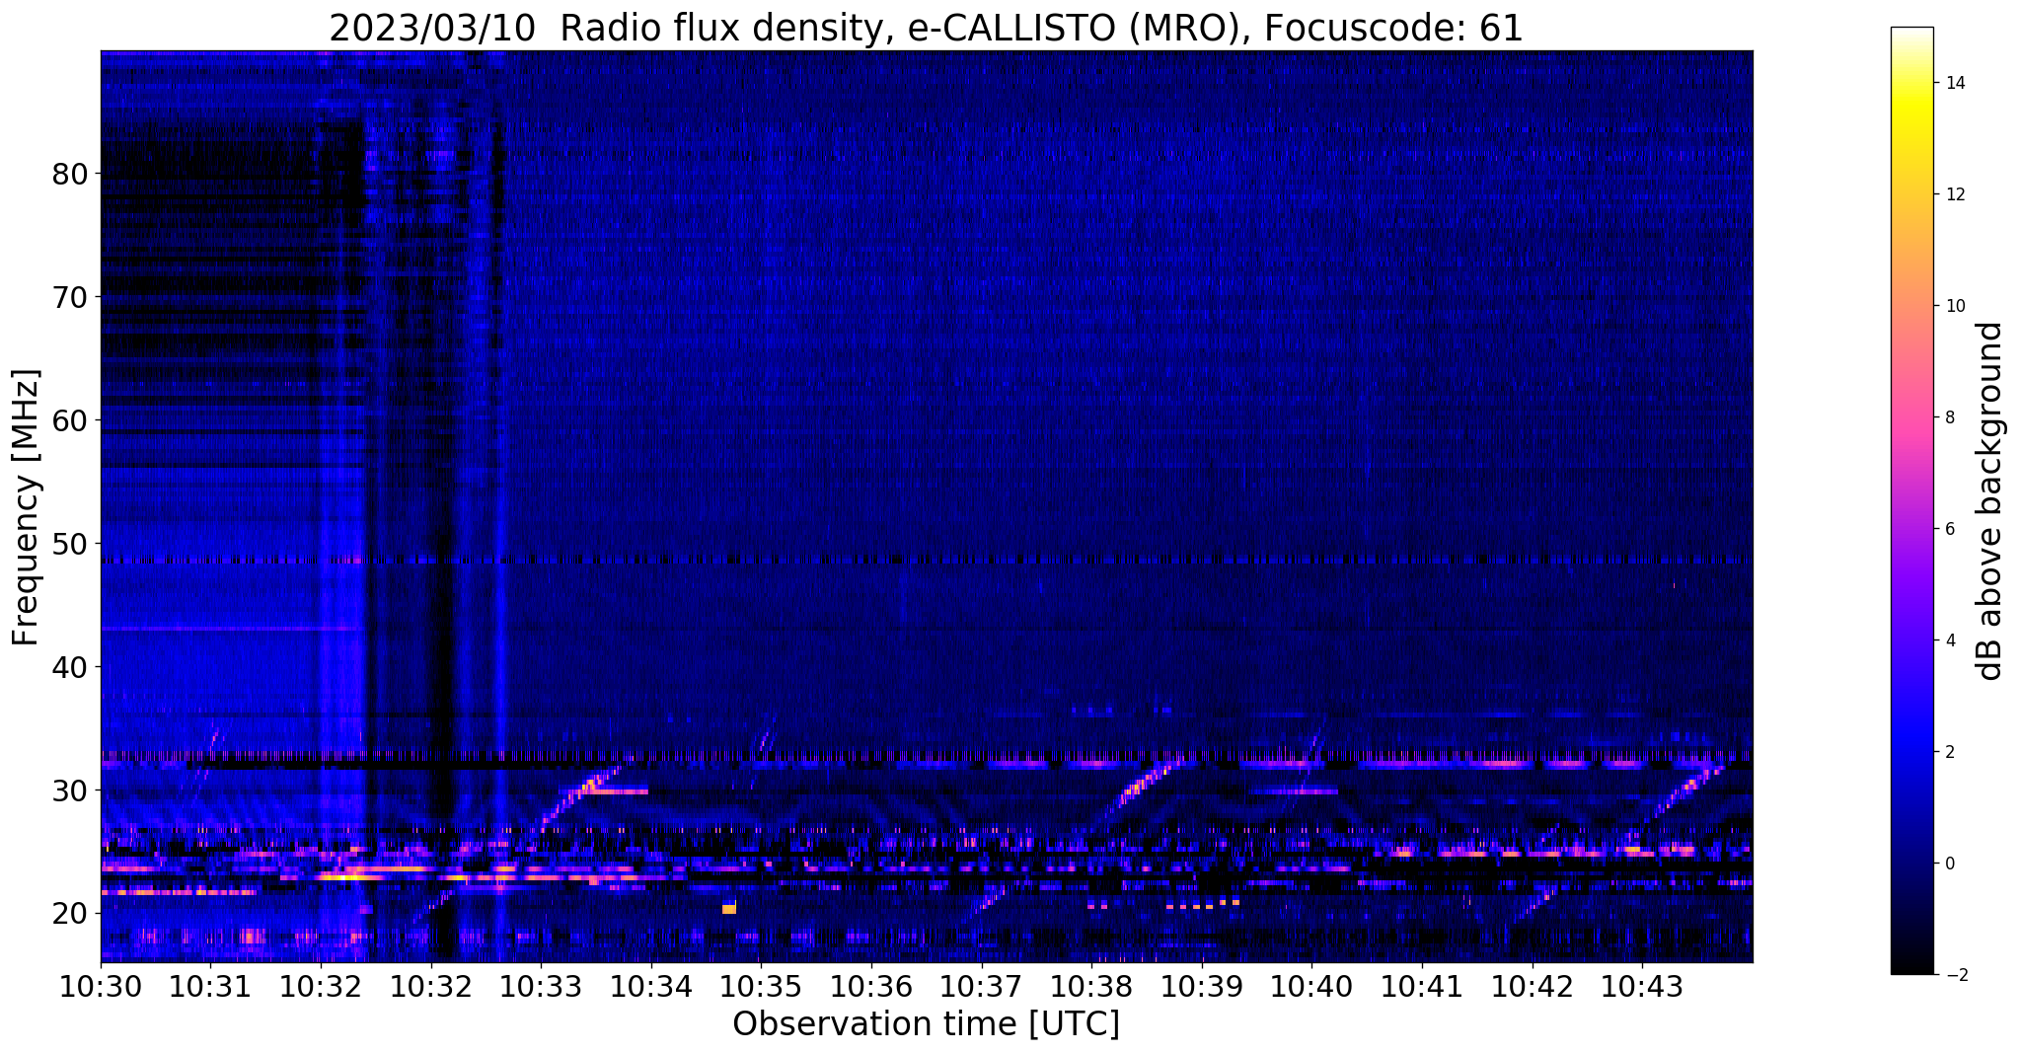This screenshot has width=2020, height=1053.
Task: Pick the colorbar tick labeled 0
Action: 1950,864
